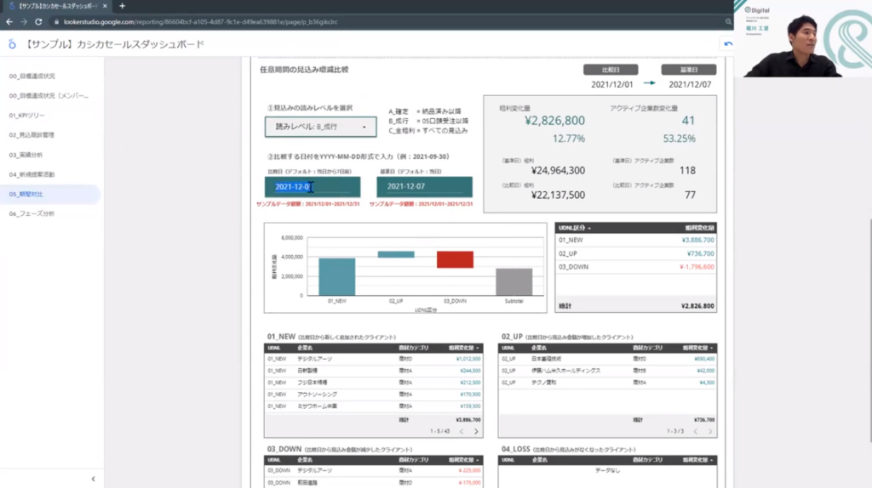This screenshot has height=488, width=872.
Task: Click the undo arrow icon in report header
Action: tap(728, 44)
